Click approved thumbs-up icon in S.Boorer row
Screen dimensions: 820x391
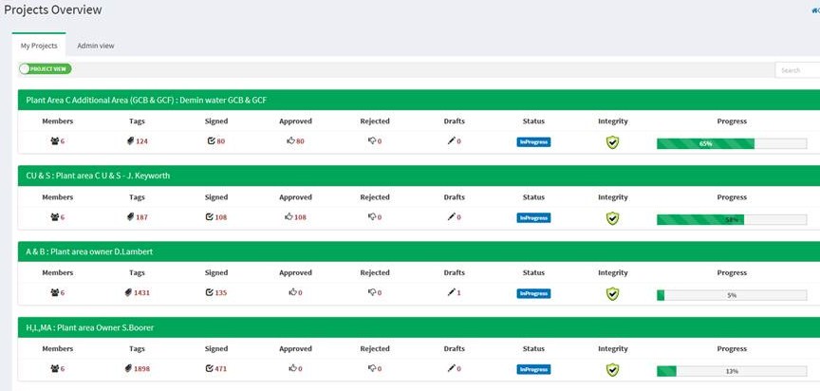click(292, 368)
